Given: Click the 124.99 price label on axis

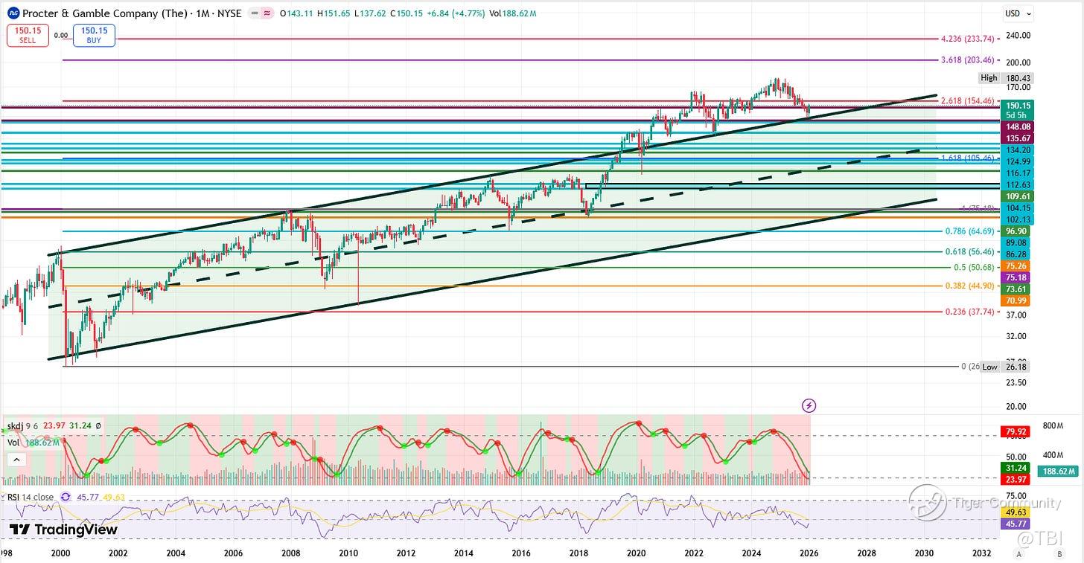Looking at the screenshot, I should point(1018,161).
